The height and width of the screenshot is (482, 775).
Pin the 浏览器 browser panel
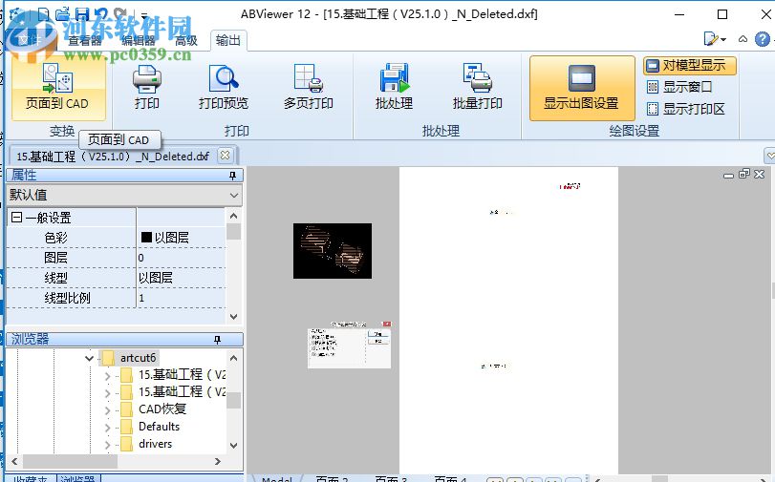click(217, 339)
